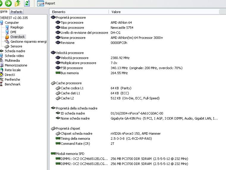This screenshot has height=170, width=226.
Task: Select Rete locale category
Action: pos(13,70)
